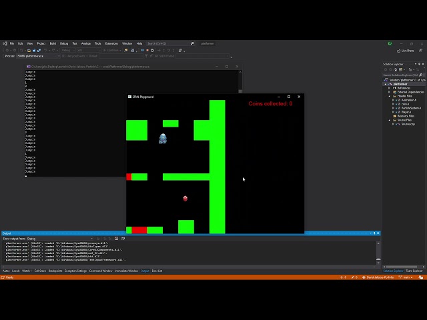Open the Edit menu
Viewport: 427px width, 320px height.
click(21, 43)
